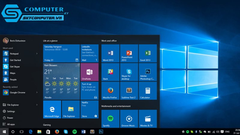The height and width of the screenshot is (135, 240).
Task: Open Cortana search circle on the taskbar
Action: tap(13, 132)
